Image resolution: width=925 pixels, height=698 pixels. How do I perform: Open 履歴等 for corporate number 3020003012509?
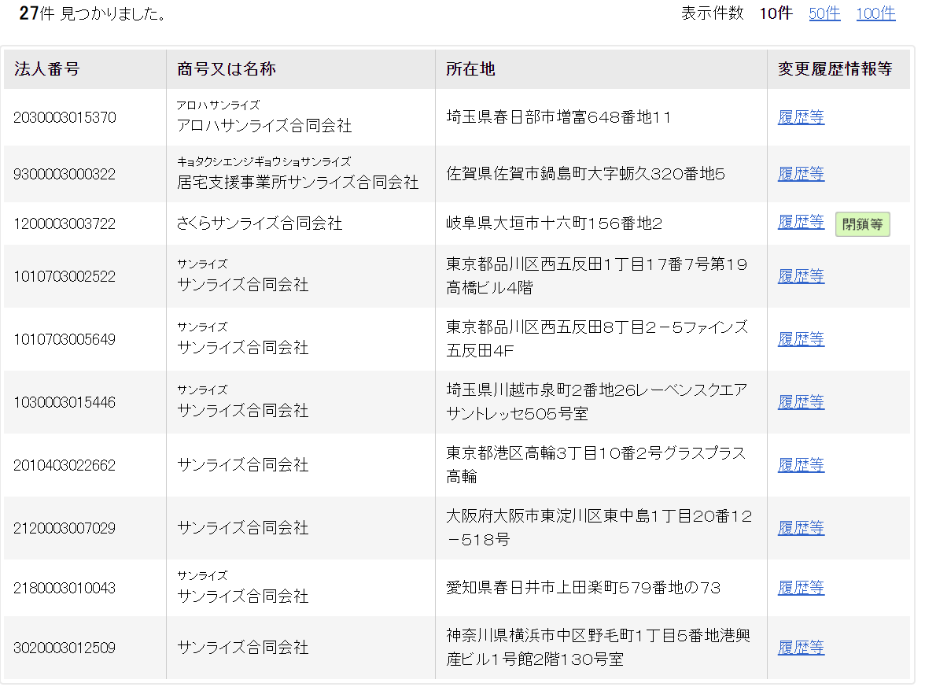coord(801,648)
